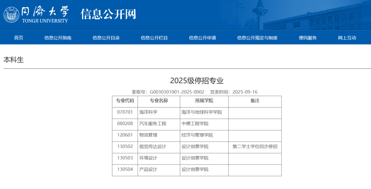
Task: Click the 本科生 section heading
Action: tap(14, 60)
